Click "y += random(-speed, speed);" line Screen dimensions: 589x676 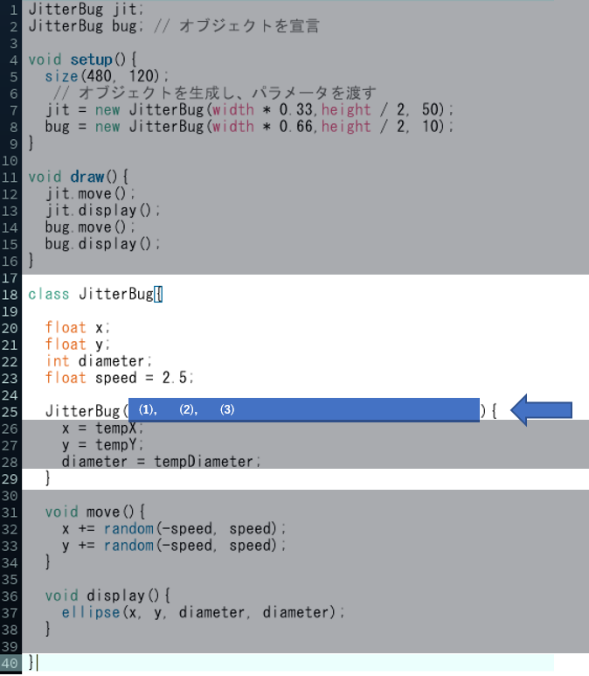click(174, 546)
